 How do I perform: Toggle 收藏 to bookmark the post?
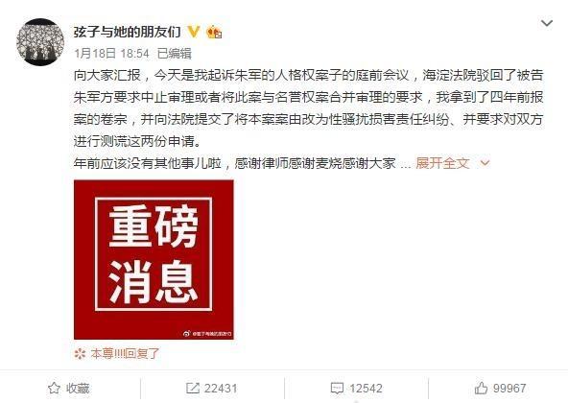coord(69,389)
